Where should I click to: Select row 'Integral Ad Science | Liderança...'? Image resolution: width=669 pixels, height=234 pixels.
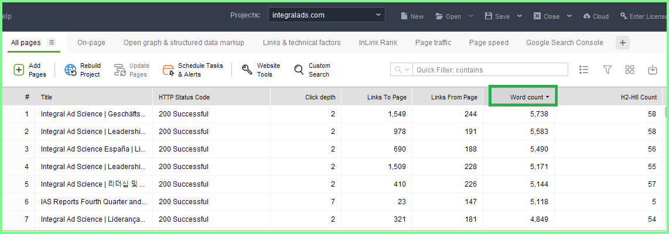[332, 219]
